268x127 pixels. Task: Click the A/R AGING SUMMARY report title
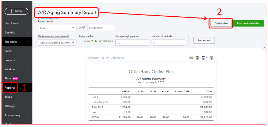point(151,79)
